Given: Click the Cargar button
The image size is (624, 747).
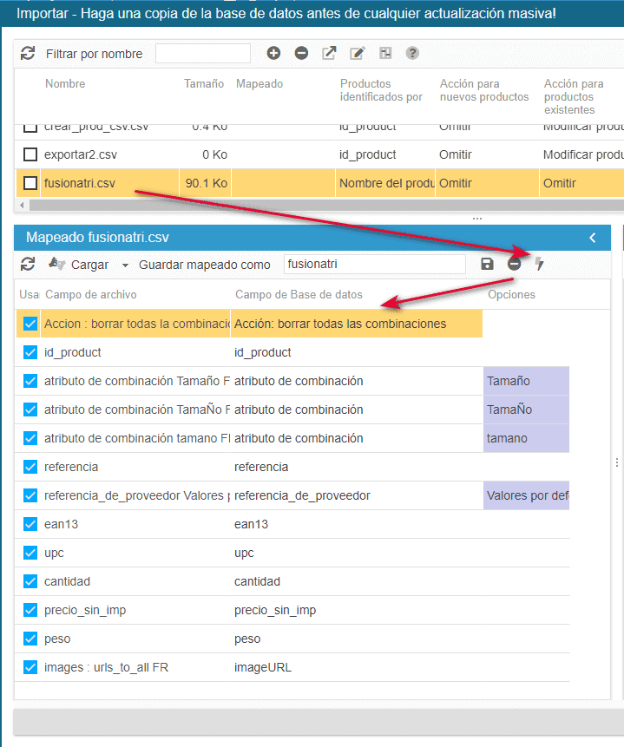Looking at the screenshot, I should coord(89,265).
